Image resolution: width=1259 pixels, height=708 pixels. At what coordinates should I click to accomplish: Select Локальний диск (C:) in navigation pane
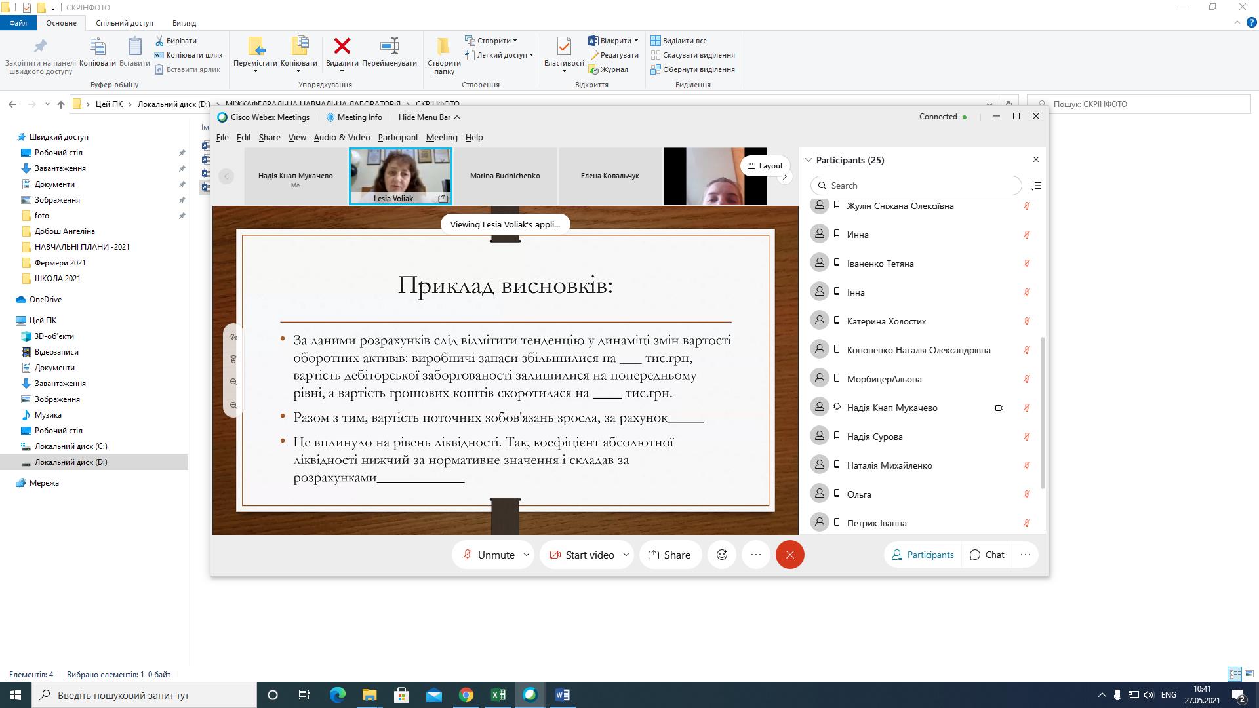click(71, 446)
